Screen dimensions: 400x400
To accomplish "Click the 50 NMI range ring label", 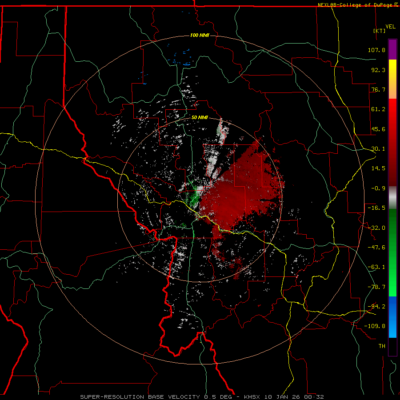I will [x=200, y=118].
